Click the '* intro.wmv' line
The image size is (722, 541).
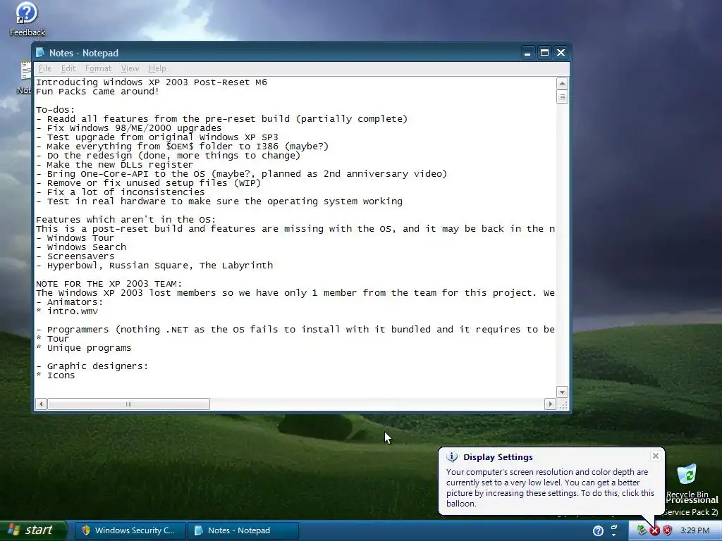click(67, 311)
